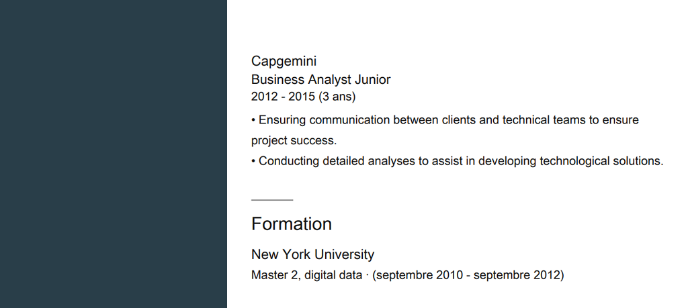Click the words 'technical teams'
Image resolution: width=688 pixels, height=308 pixels.
point(544,120)
